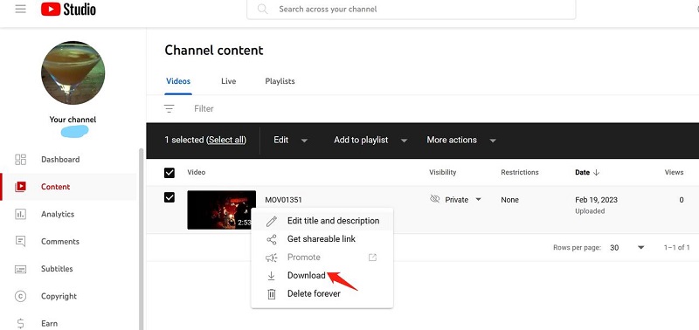
Task: Open Copyright in the sidebar
Action: coord(69,296)
